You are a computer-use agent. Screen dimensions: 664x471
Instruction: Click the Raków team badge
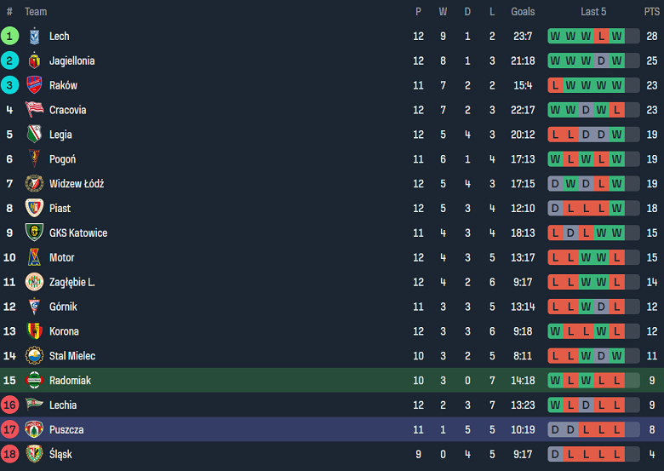[34, 85]
